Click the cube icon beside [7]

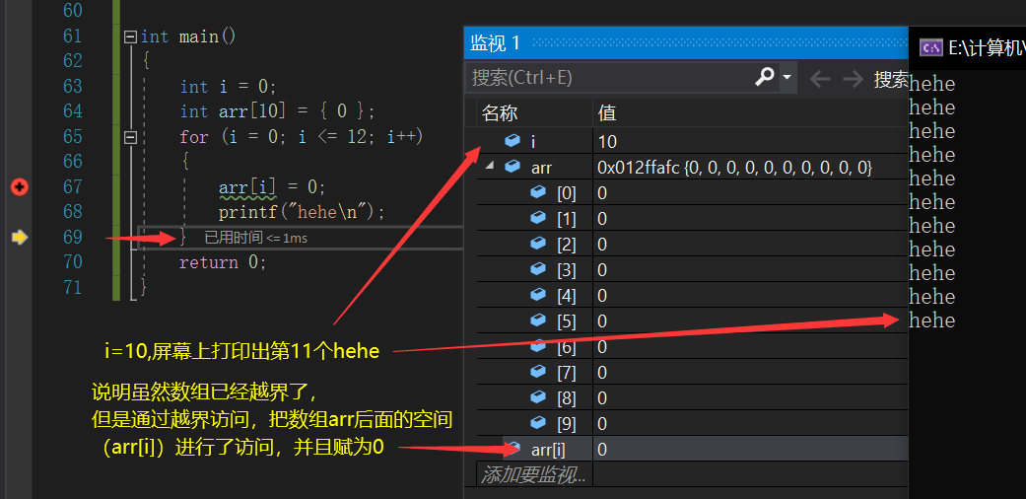click(538, 372)
